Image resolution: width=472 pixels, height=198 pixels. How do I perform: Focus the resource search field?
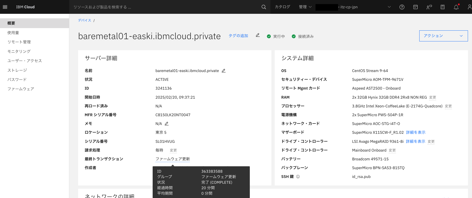166,7
